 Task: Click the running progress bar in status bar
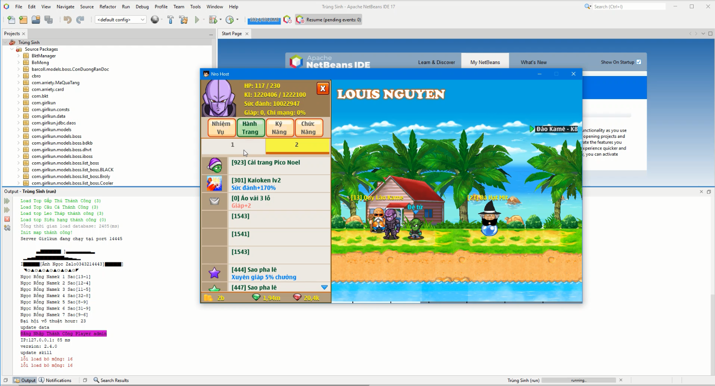coord(579,380)
